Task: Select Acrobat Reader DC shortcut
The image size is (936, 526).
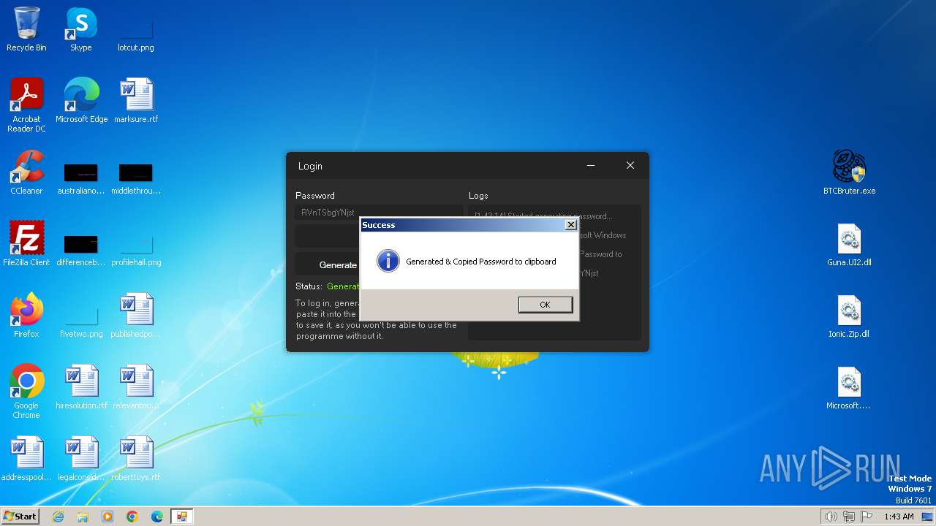Action: coord(26,105)
